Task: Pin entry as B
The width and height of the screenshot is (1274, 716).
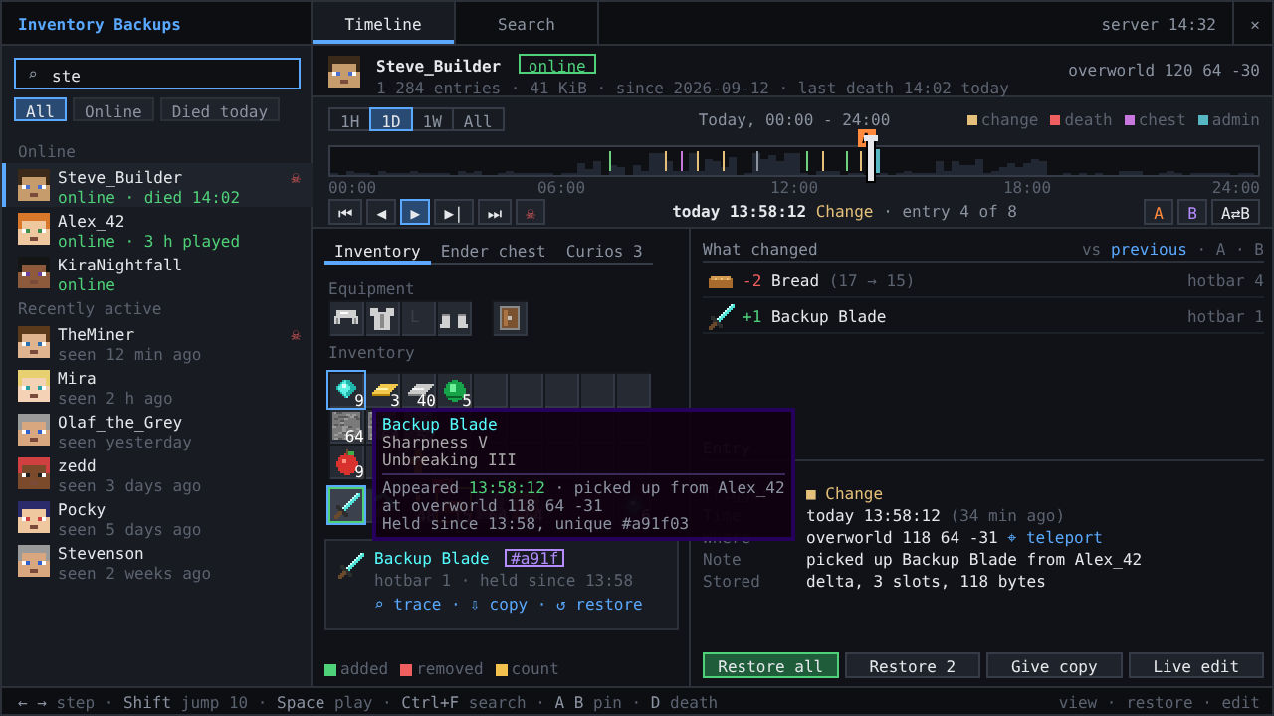Action: click(x=1191, y=212)
